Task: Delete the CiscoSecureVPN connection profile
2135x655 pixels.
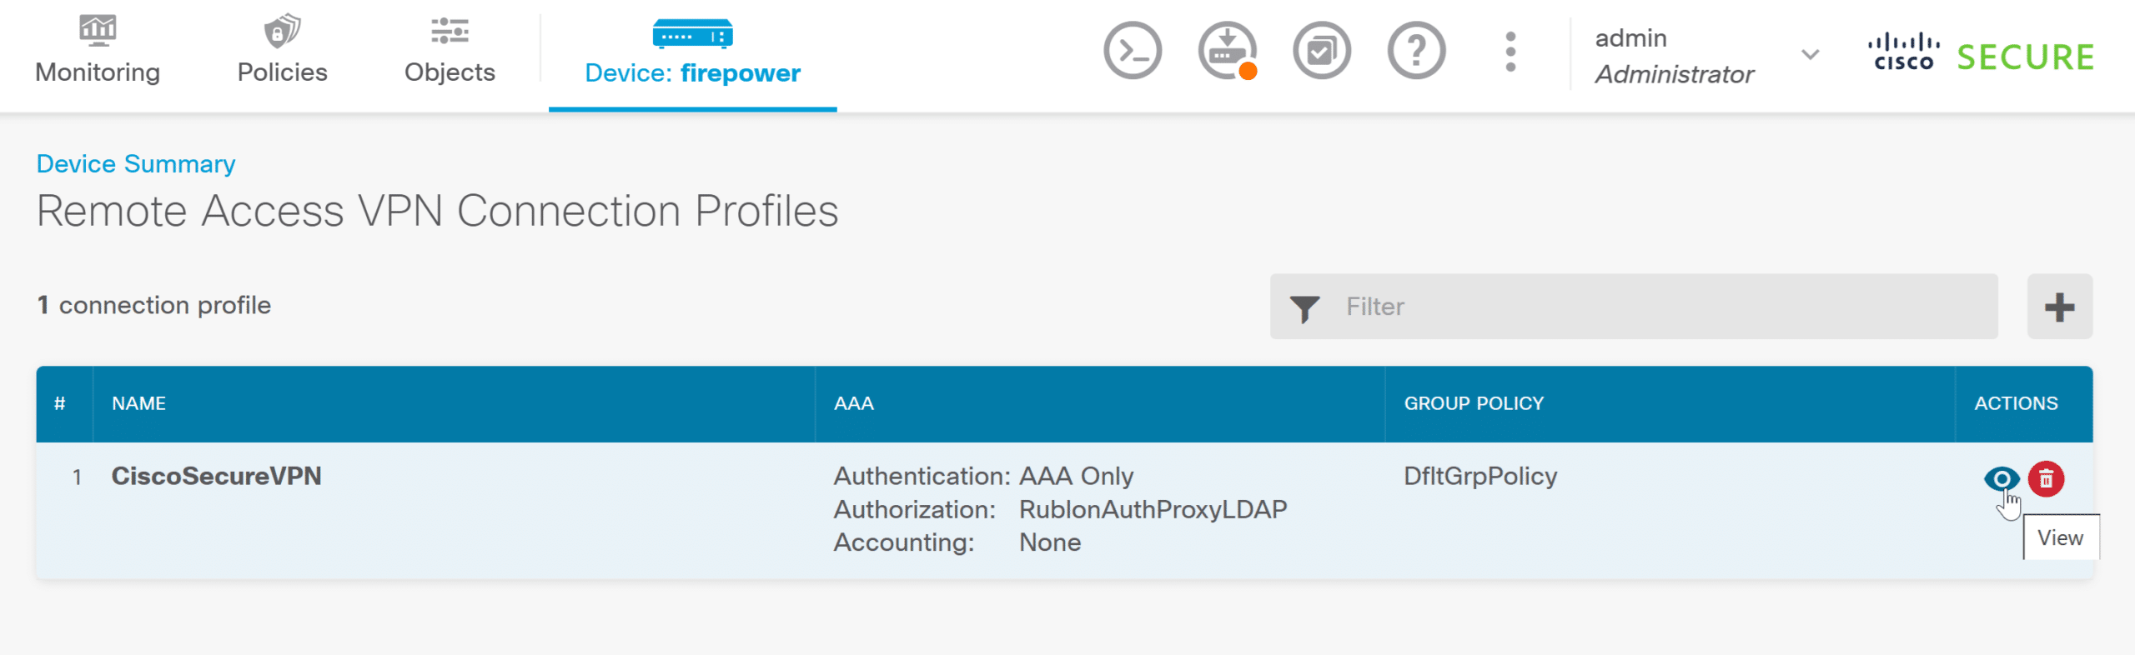Action: [2046, 479]
